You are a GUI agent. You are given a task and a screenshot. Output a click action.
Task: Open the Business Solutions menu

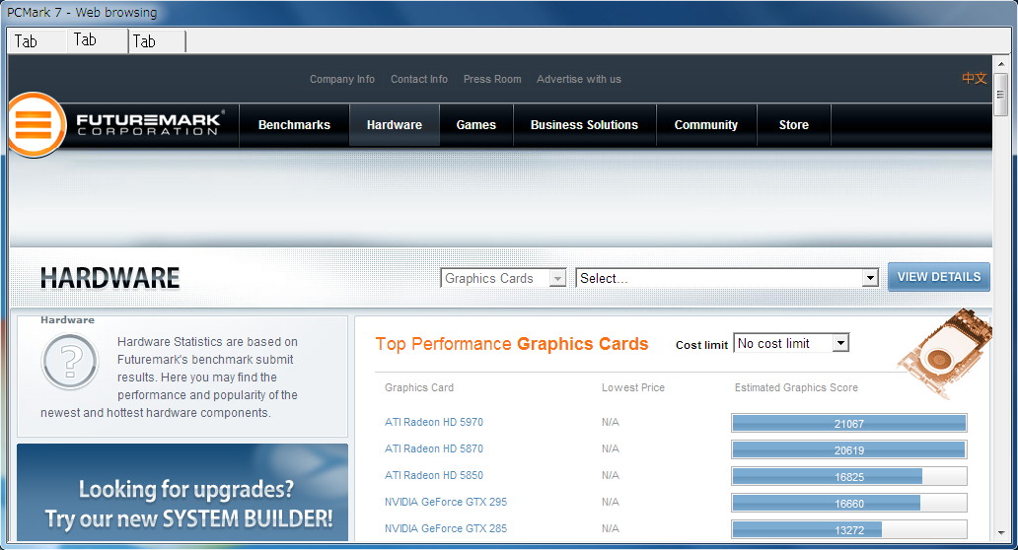point(584,125)
